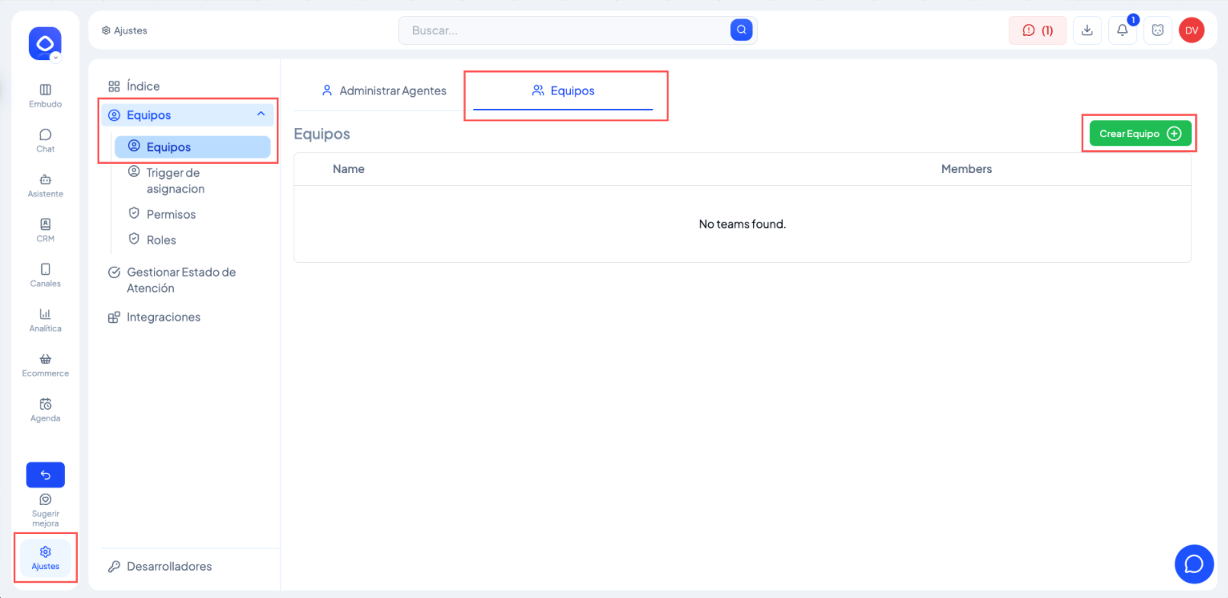Screen dimensions: 1228x598
Task: Open the Chat section in sidebar
Action: [x=45, y=140]
